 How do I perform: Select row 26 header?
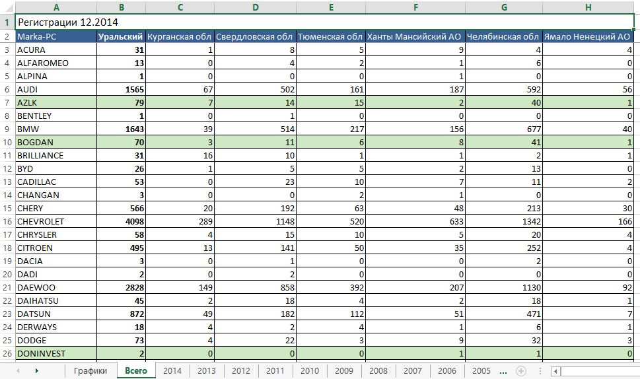coord(7,354)
